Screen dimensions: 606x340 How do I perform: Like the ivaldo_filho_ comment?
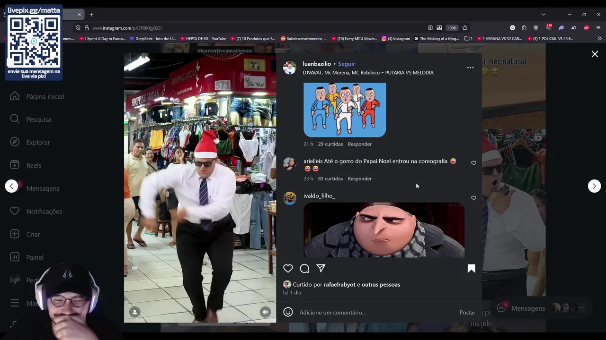pyautogui.click(x=473, y=198)
